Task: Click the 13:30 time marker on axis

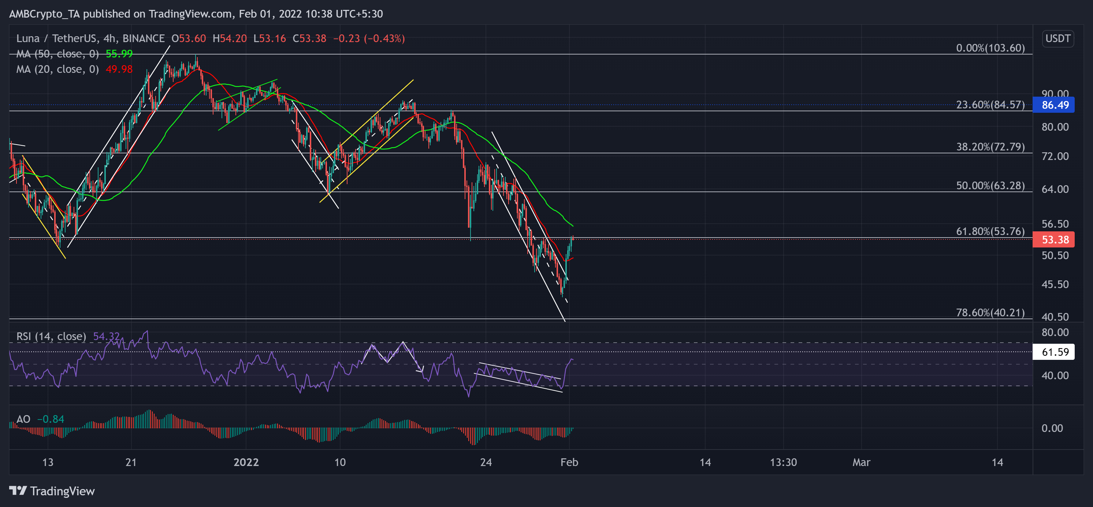Action: pyautogui.click(x=783, y=462)
